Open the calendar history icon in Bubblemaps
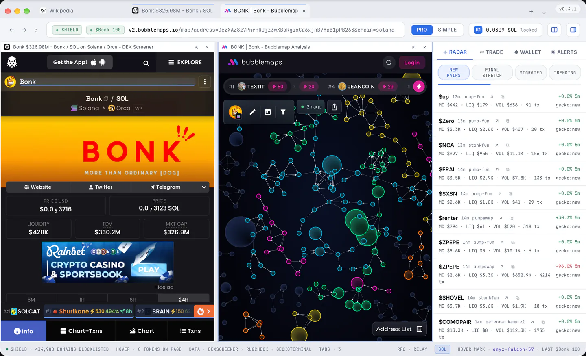Image resolution: width=586 pixels, height=356 pixels. 268,112
